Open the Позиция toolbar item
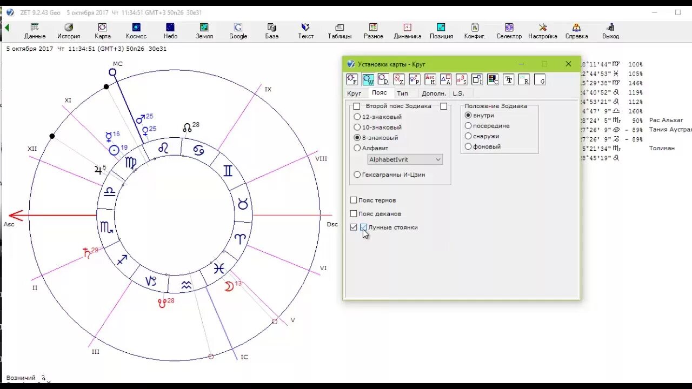The height and width of the screenshot is (389, 692). point(441,31)
